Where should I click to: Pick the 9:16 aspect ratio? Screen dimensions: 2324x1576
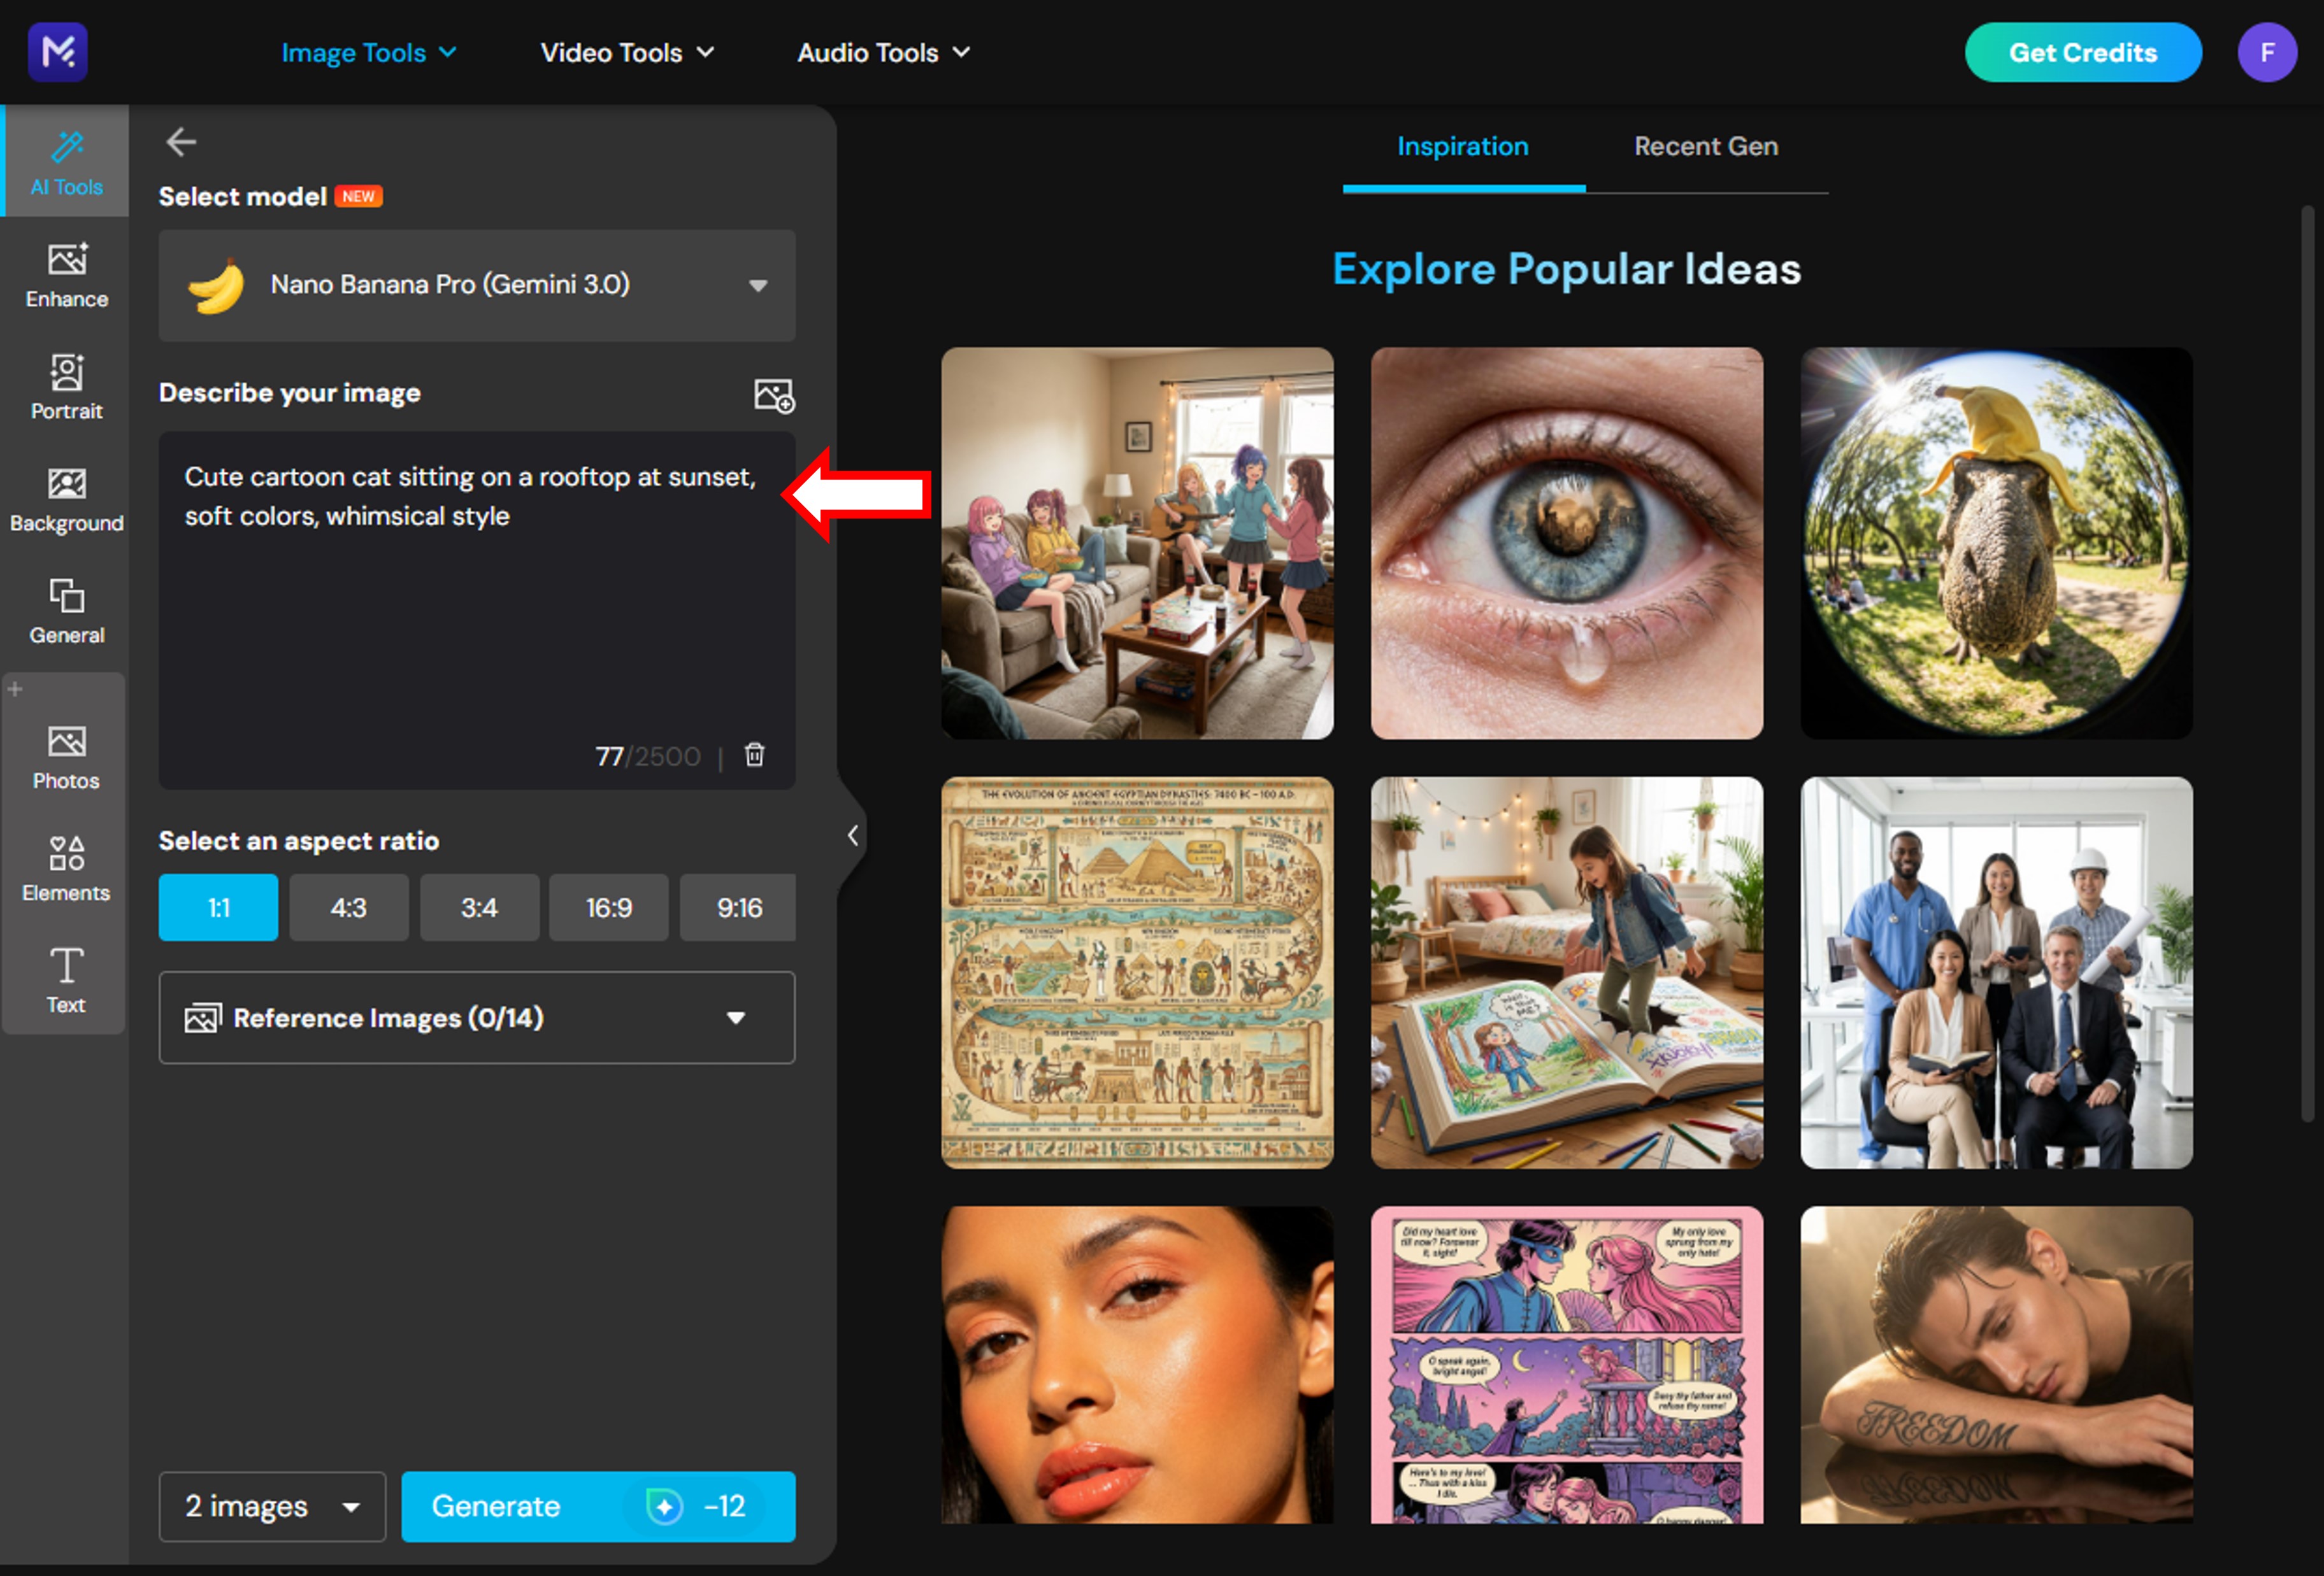(738, 907)
